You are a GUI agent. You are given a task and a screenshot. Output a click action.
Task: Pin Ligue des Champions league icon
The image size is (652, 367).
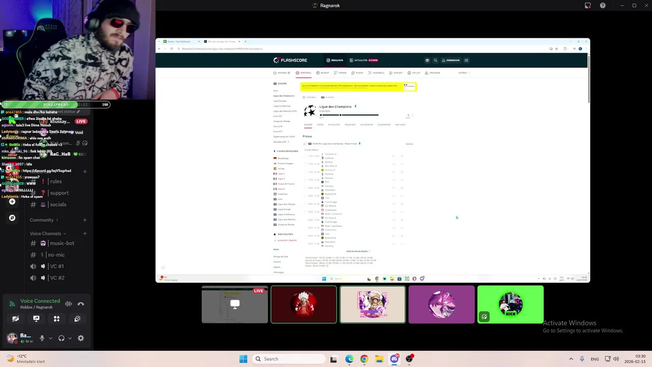point(356,107)
